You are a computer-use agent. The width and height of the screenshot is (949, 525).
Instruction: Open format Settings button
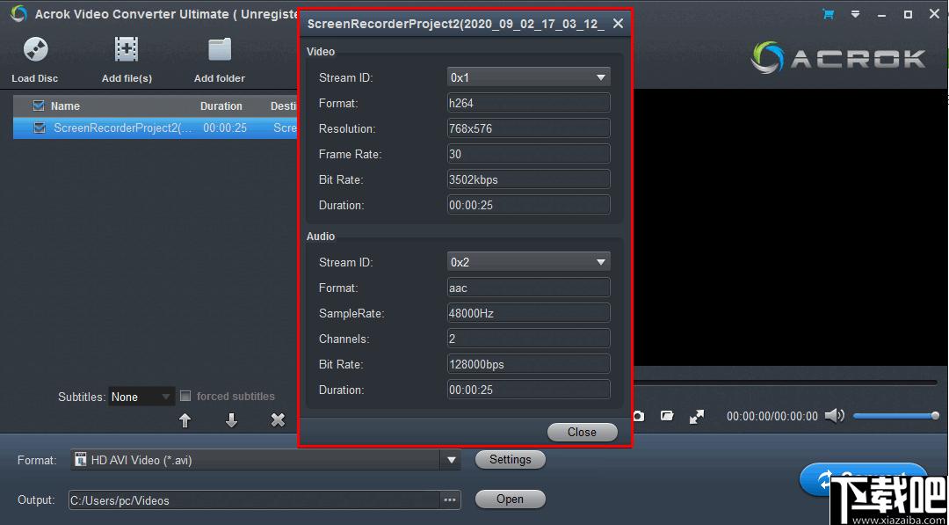coord(511,460)
